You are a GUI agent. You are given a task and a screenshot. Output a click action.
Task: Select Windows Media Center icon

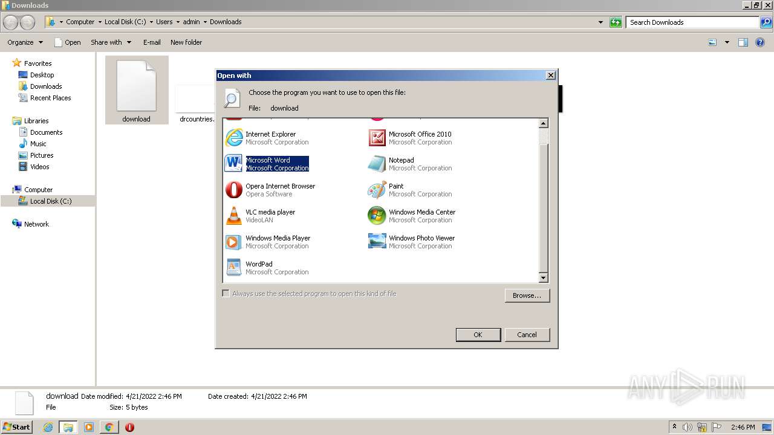click(377, 216)
